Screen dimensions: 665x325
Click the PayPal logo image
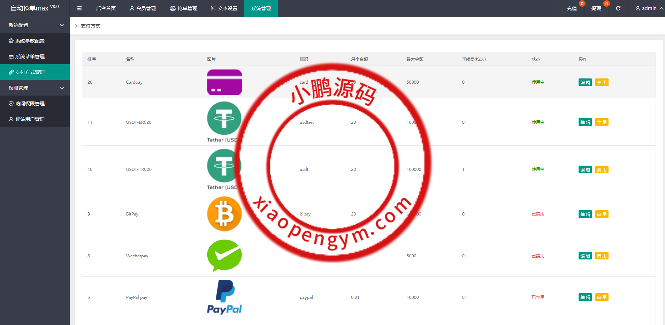click(224, 297)
